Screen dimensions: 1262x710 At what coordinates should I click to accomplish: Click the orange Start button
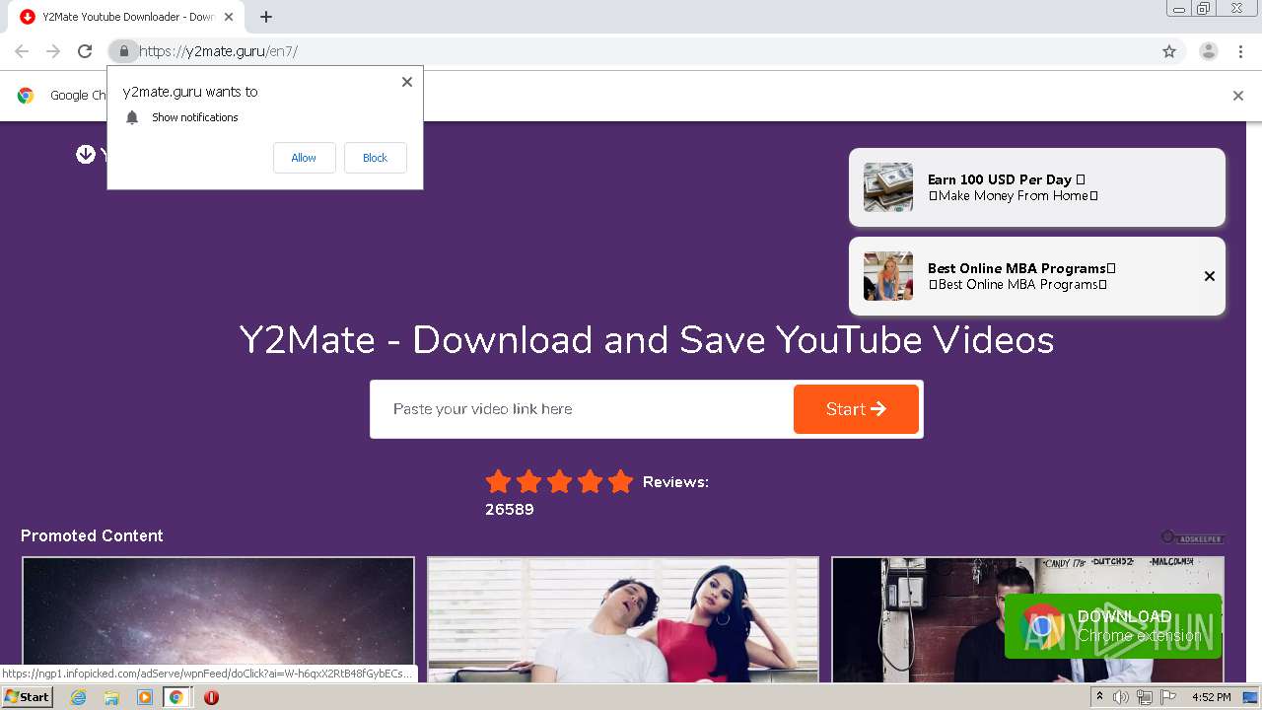pyautogui.click(x=856, y=409)
